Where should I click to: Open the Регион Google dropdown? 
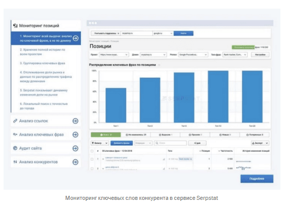click(193, 55)
